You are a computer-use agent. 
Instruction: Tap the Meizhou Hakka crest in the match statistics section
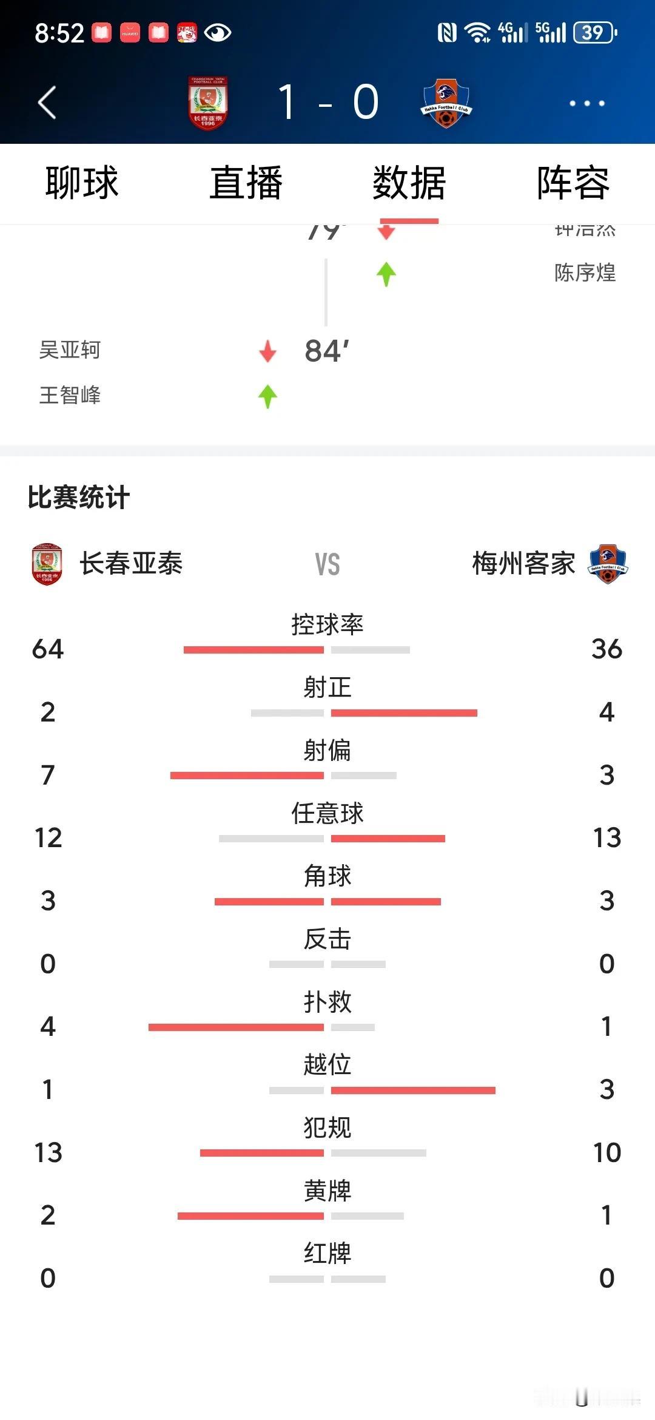click(608, 564)
